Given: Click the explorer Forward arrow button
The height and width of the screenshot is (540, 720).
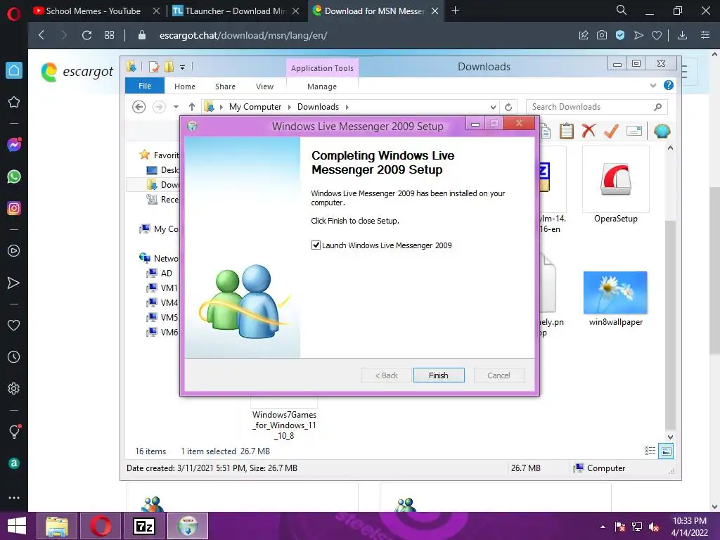Looking at the screenshot, I should tap(159, 107).
